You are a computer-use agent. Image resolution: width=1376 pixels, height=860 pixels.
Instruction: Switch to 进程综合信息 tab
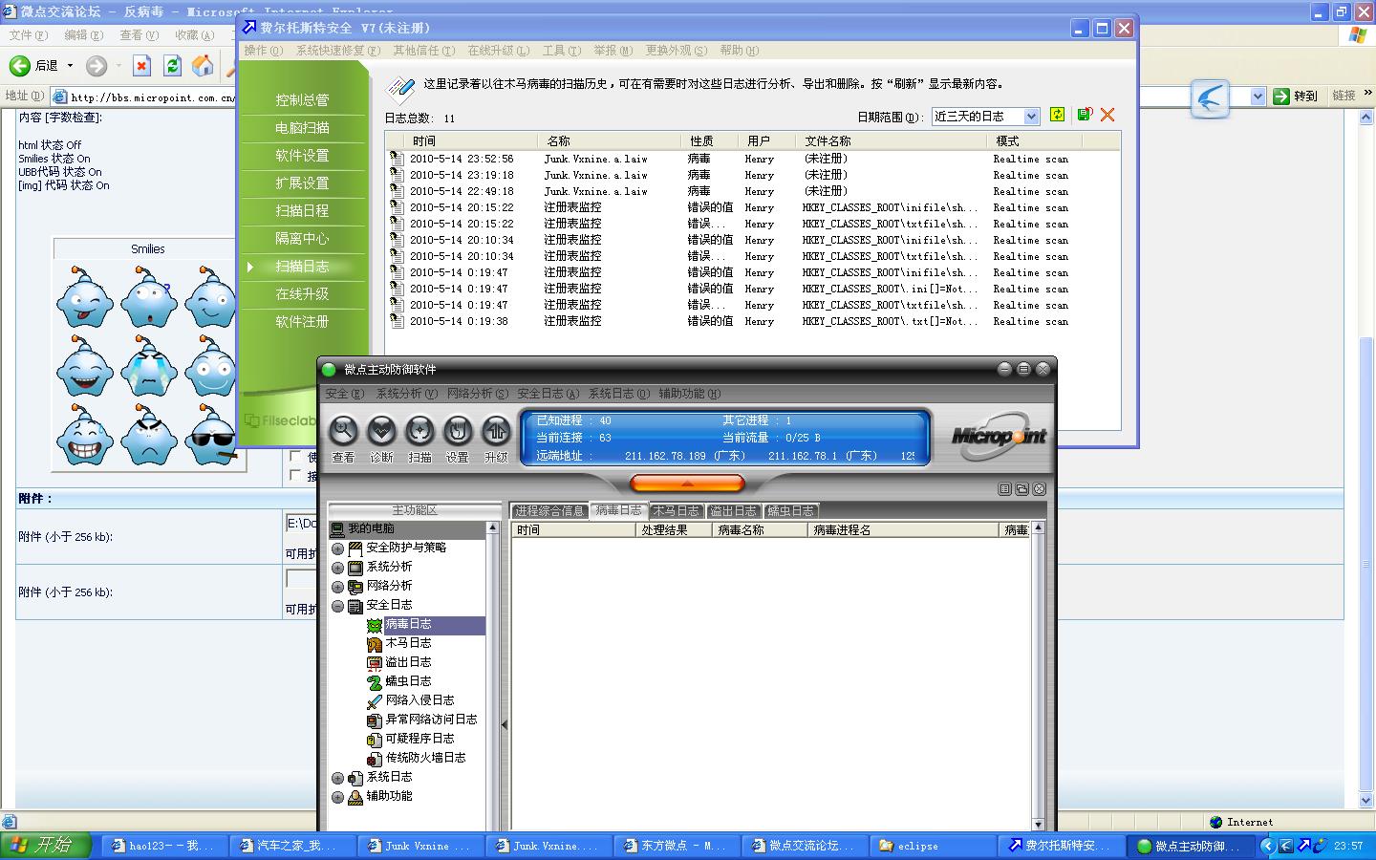click(549, 511)
